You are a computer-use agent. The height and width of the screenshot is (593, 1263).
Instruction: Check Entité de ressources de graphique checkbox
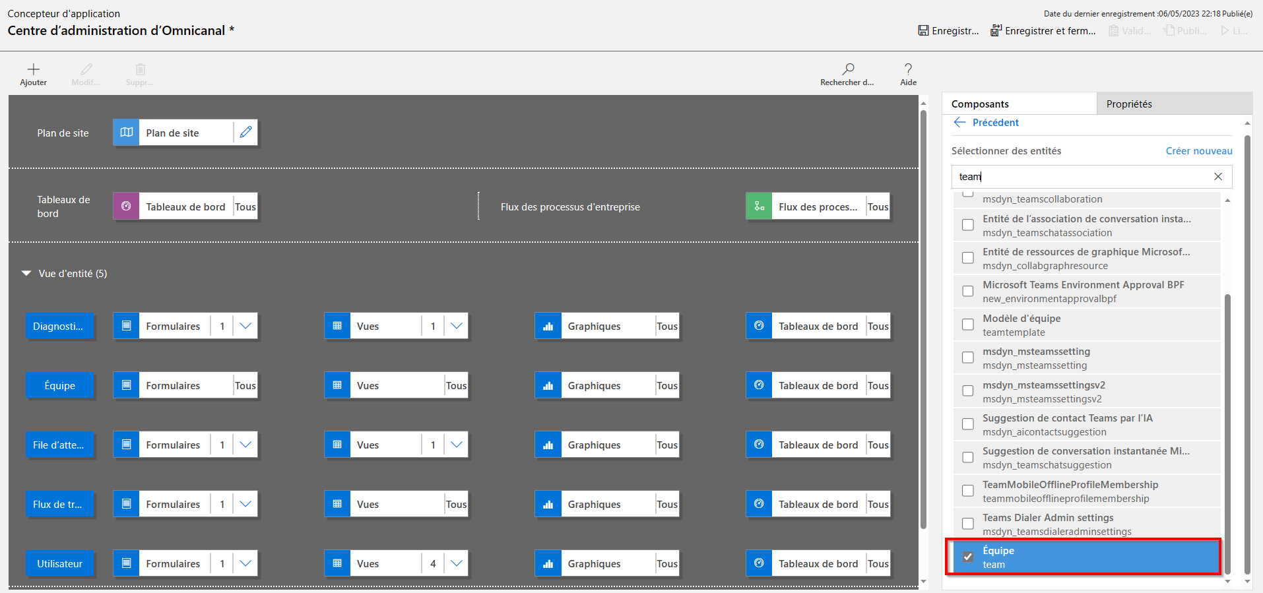(x=968, y=258)
